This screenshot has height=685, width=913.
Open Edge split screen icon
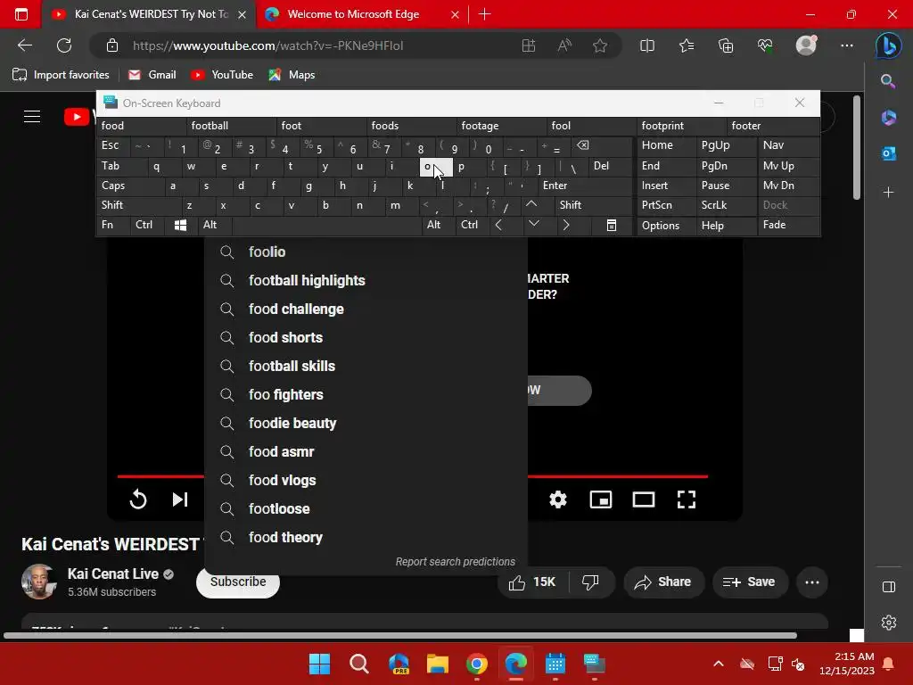(x=647, y=45)
